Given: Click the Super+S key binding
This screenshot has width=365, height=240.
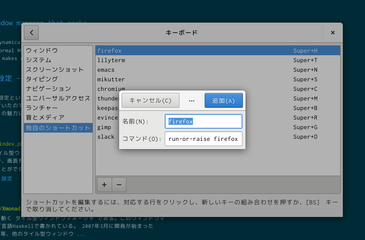Looking at the screenshot, I should coord(305,79).
